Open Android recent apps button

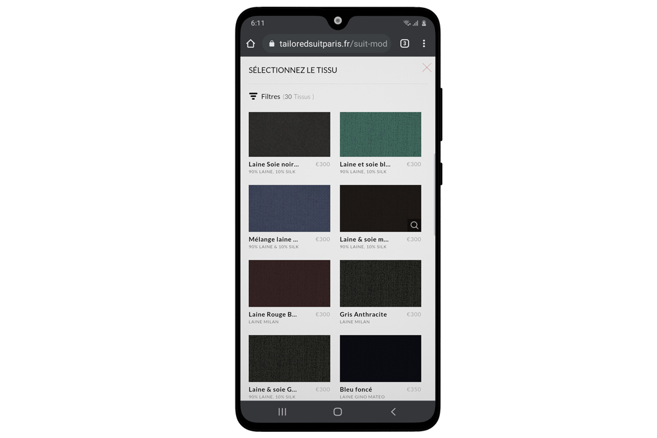(282, 412)
